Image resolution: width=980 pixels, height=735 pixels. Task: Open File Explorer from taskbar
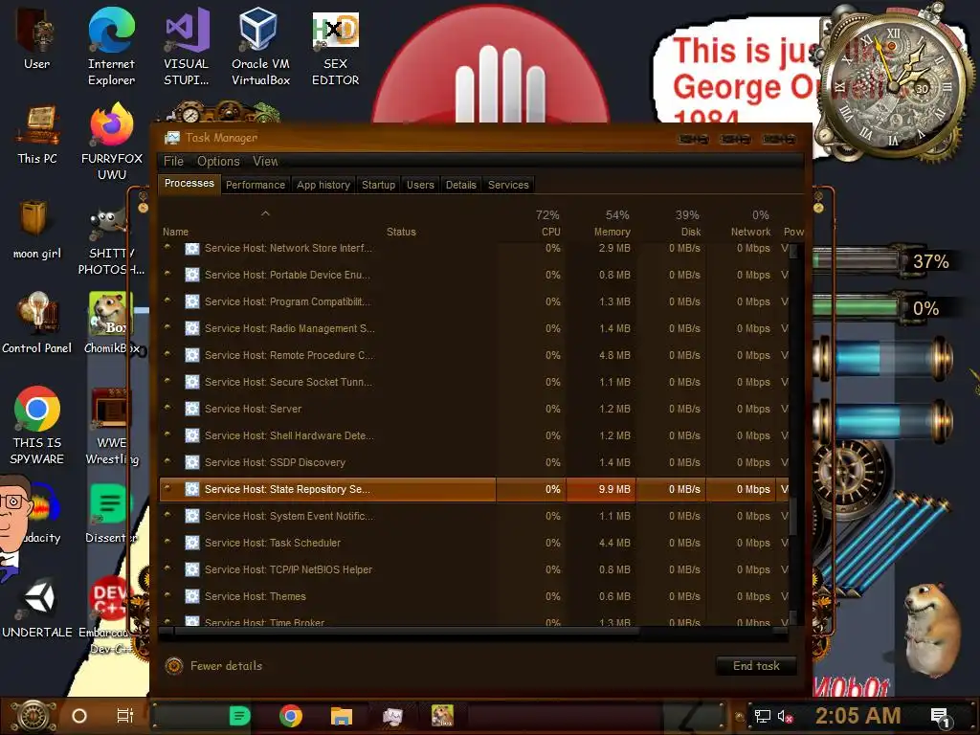pyautogui.click(x=342, y=716)
